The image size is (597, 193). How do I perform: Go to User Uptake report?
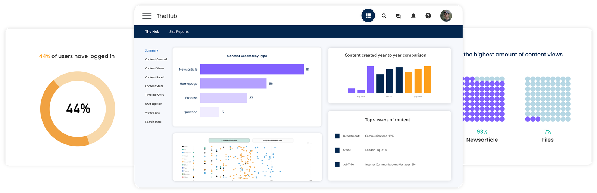pyautogui.click(x=153, y=104)
